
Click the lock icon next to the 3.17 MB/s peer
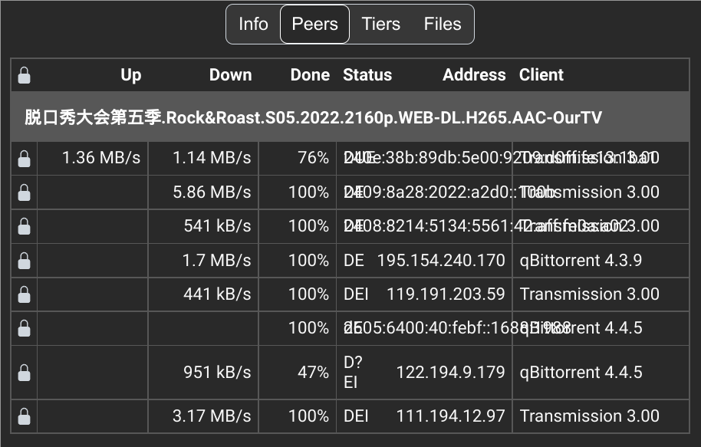pyautogui.click(x=24, y=416)
